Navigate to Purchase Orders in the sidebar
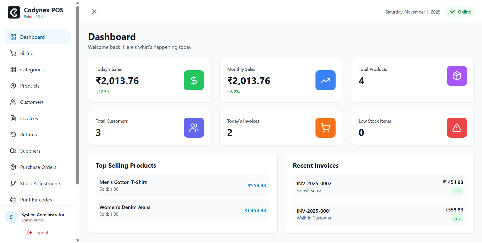This screenshot has height=243, width=482. coord(38,167)
